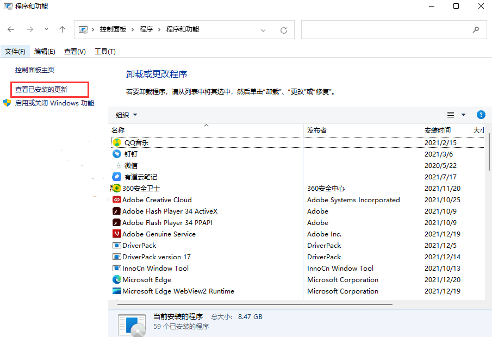Open the 工具(T) menu
The image size is (492, 337).
(105, 52)
